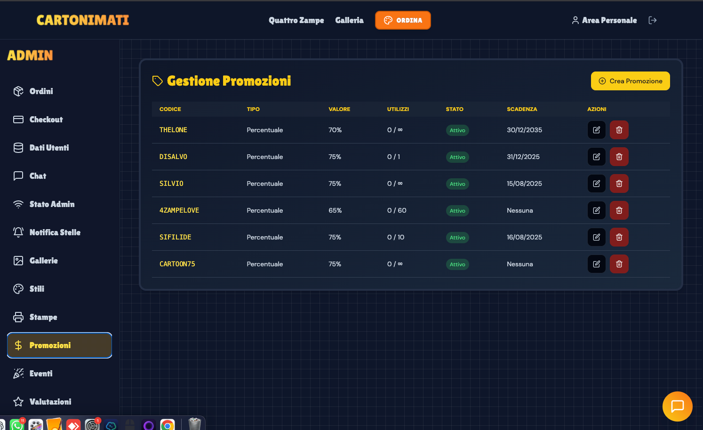The height and width of the screenshot is (430, 703).
Task: Click the 0 / 60 usage value
Action: 397,210
